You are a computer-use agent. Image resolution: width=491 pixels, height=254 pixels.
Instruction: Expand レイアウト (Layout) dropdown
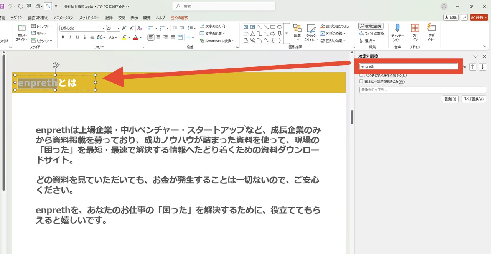coord(41,26)
